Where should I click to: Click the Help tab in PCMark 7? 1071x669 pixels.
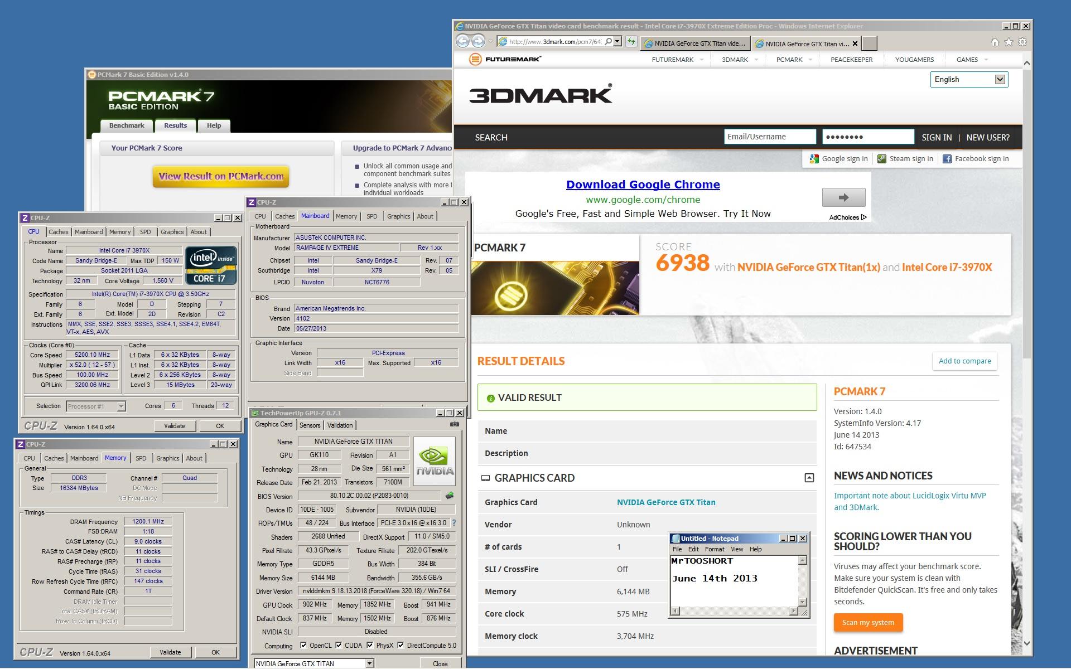[x=214, y=126]
